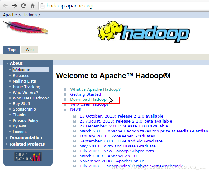Viewport: 209px width, 173px height.
Task: Open 27 December, 2011 release 1.0.0 link
Action: pos(124,126)
